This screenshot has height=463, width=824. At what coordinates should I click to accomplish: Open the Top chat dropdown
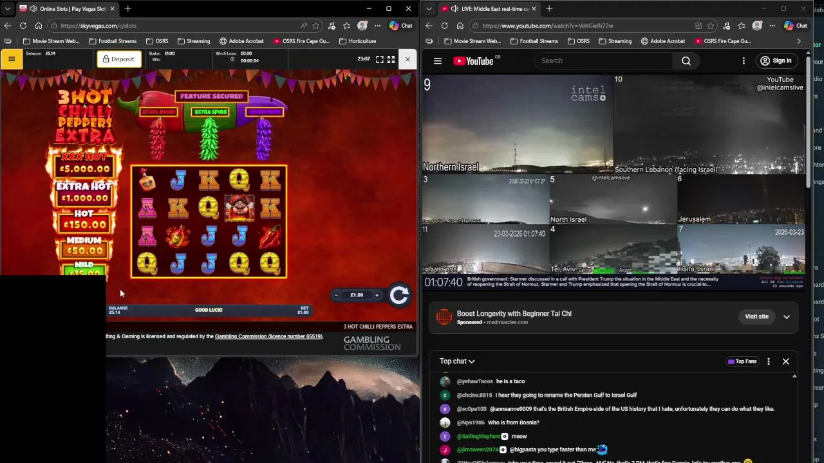tap(457, 361)
